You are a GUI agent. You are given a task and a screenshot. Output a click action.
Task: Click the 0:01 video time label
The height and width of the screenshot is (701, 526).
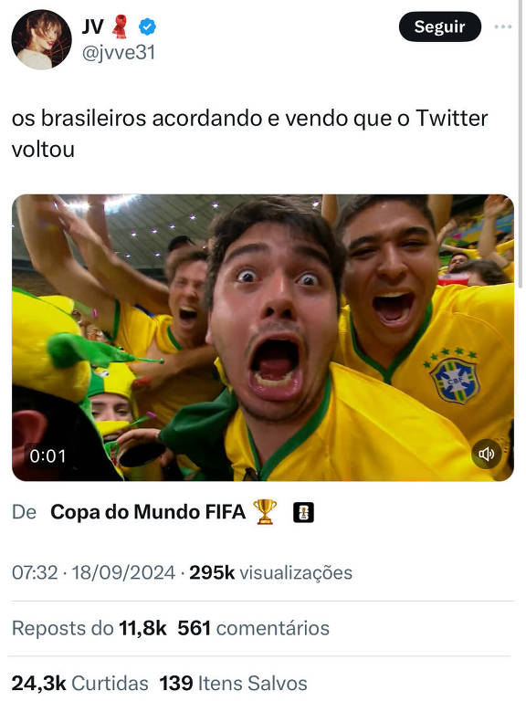[47, 456]
